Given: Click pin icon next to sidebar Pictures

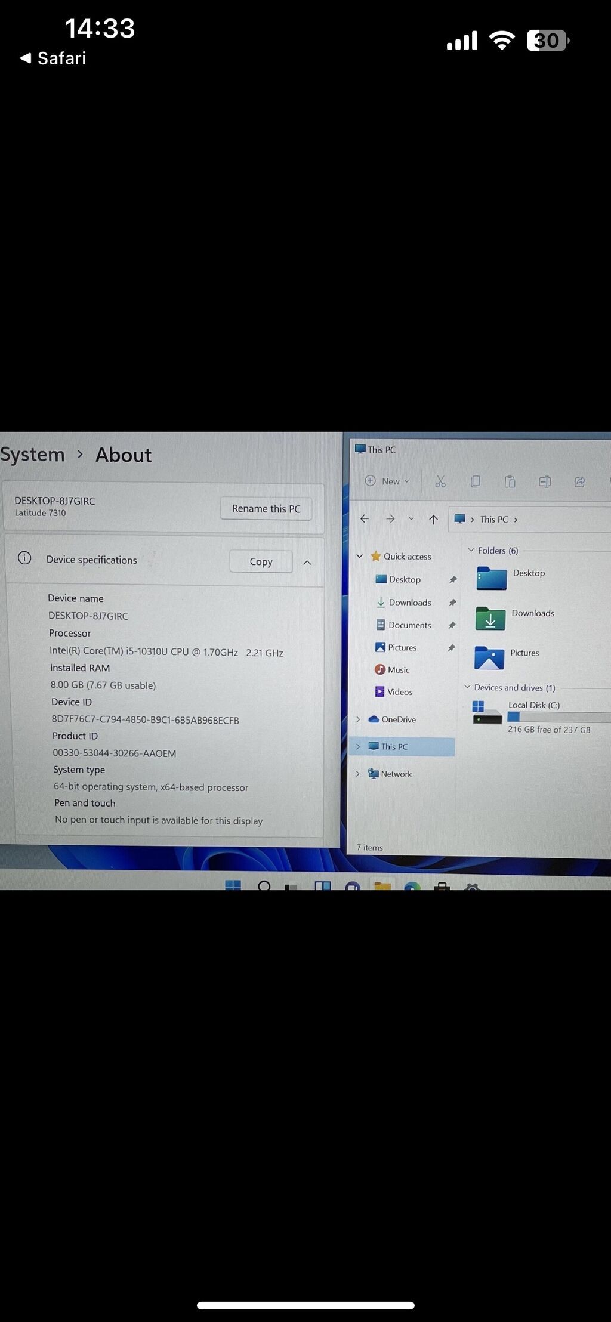Looking at the screenshot, I should point(451,647).
